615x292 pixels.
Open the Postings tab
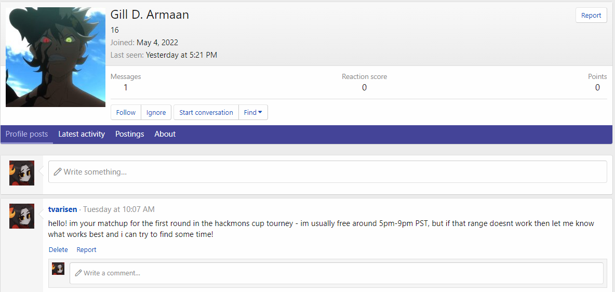point(130,134)
